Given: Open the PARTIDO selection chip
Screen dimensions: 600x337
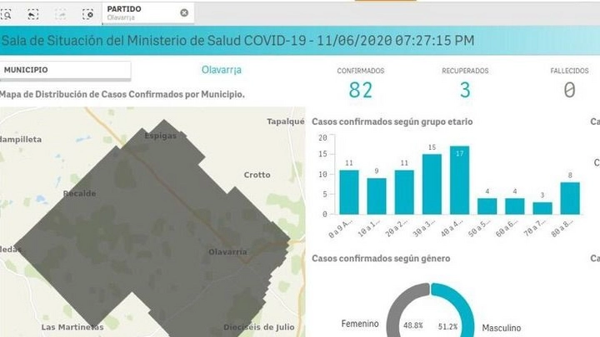Looking at the screenshot, I should point(147,13).
